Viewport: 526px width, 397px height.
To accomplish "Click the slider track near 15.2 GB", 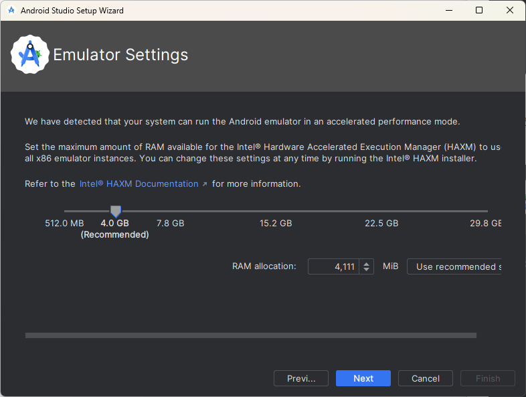I will [276, 211].
